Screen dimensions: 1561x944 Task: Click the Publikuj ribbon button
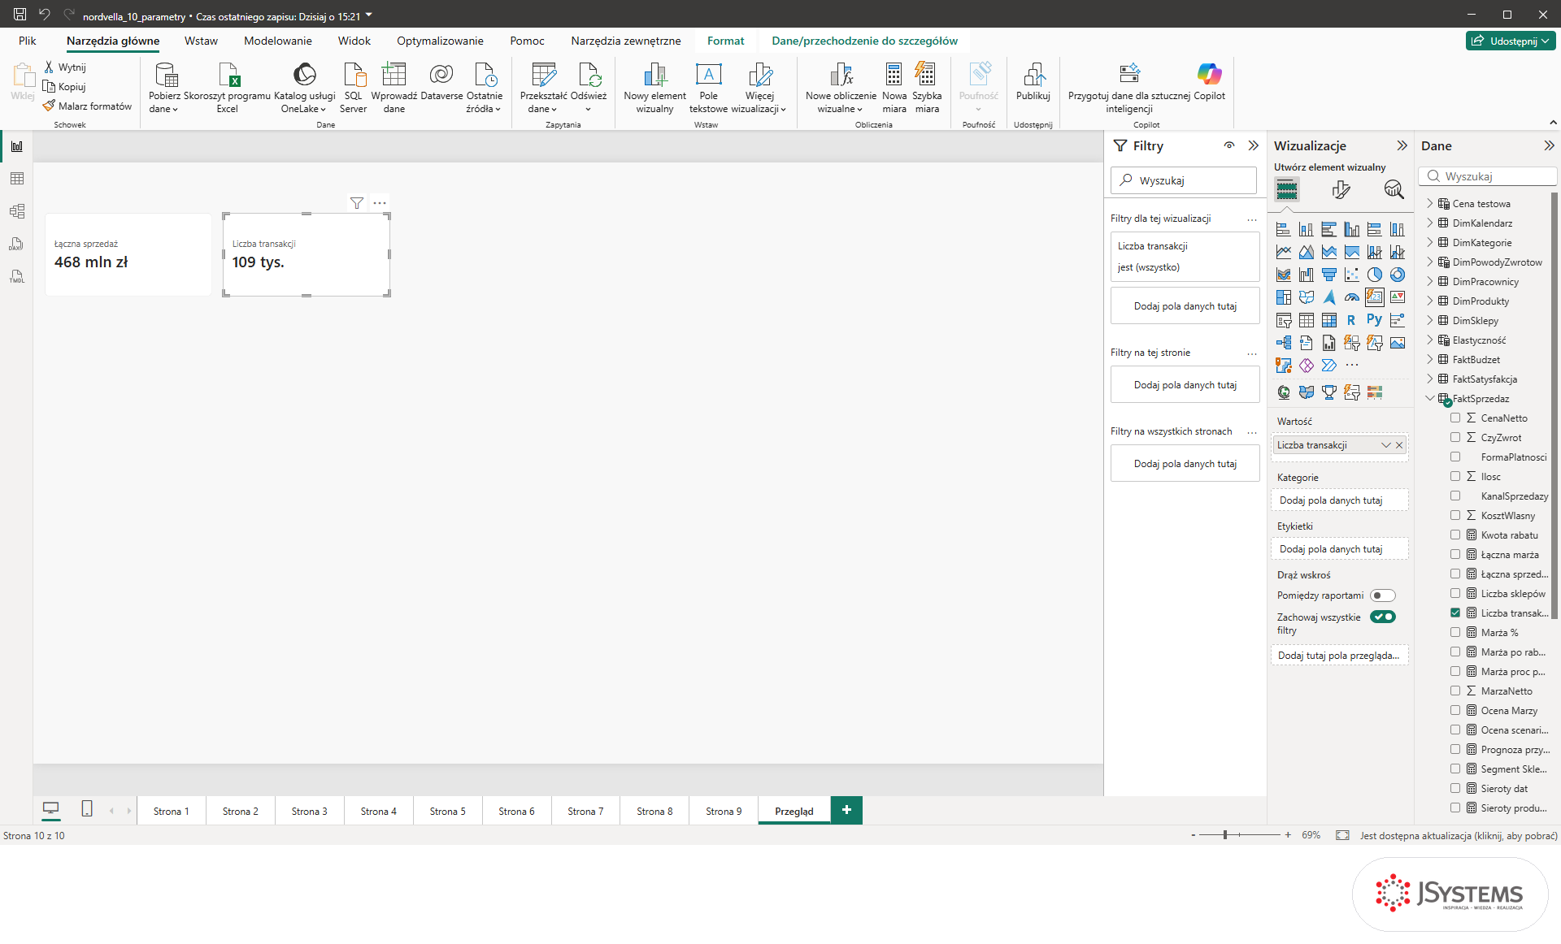click(1033, 82)
